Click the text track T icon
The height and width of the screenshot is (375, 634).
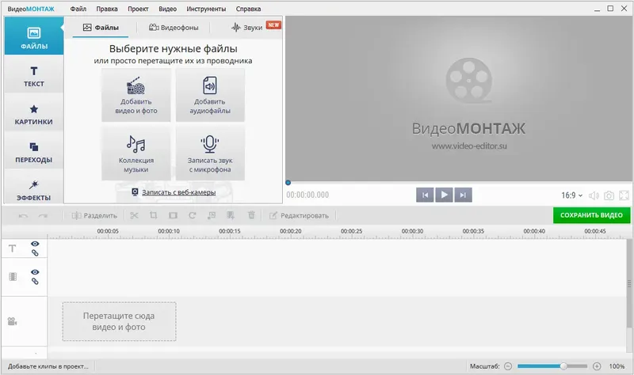click(x=13, y=248)
